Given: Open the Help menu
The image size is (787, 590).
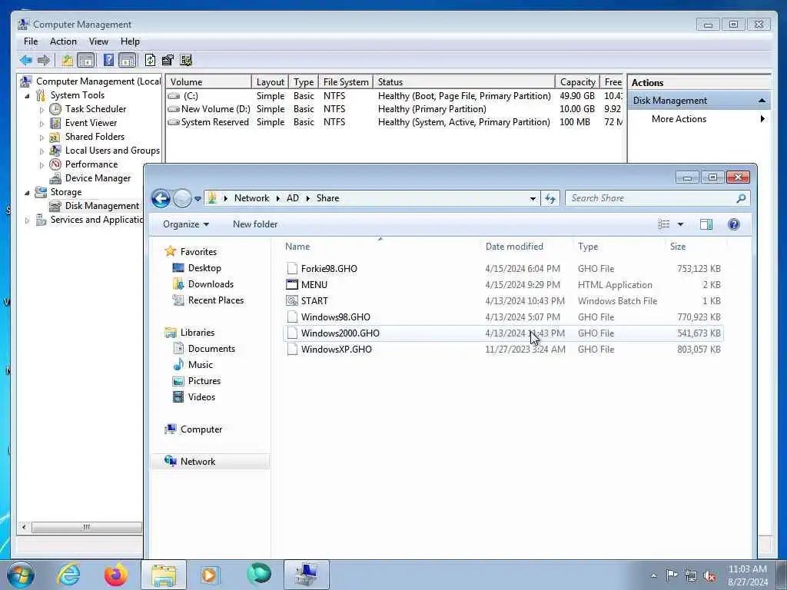Looking at the screenshot, I should tap(130, 41).
